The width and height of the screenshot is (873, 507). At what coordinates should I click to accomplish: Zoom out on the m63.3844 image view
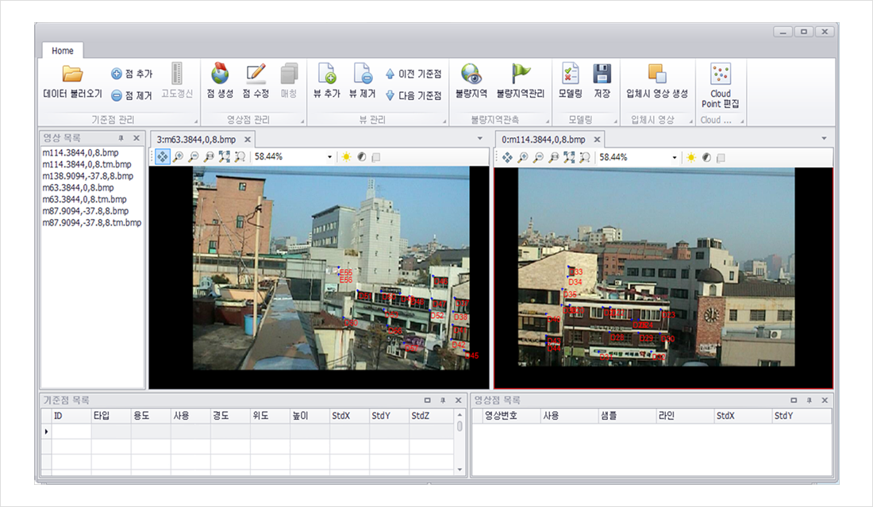point(193,157)
